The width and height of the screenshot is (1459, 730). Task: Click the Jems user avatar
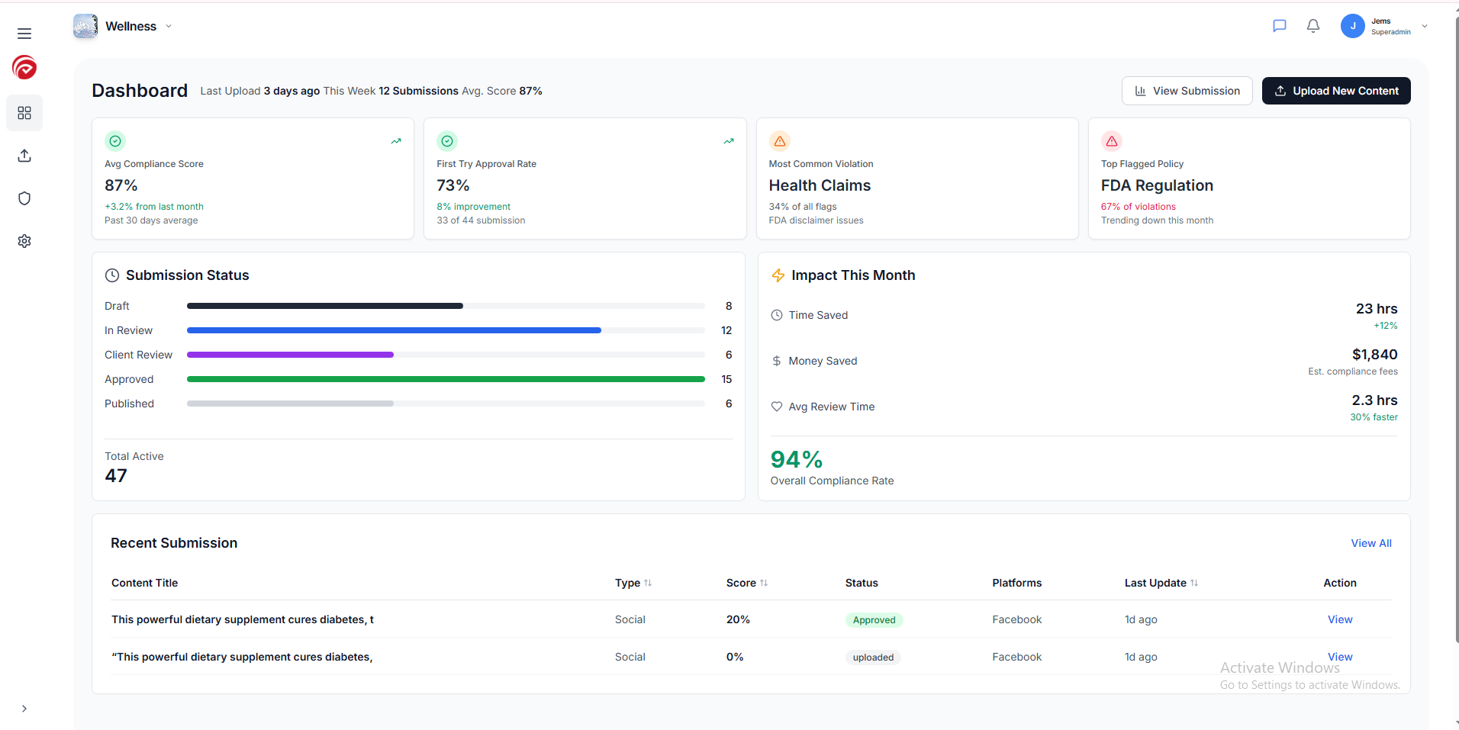(1353, 26)
